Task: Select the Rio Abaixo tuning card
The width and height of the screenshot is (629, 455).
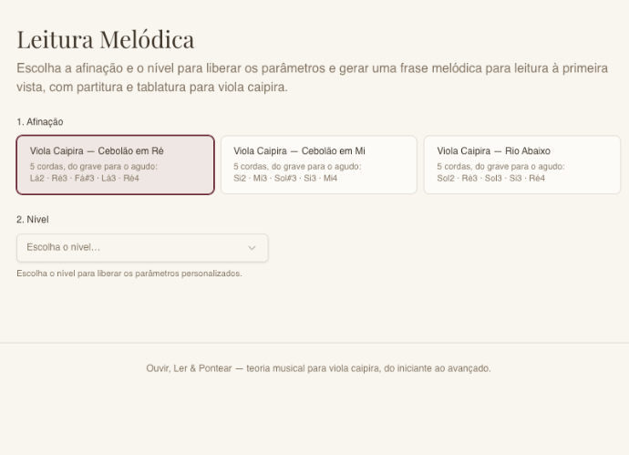Action: (522, 165)
